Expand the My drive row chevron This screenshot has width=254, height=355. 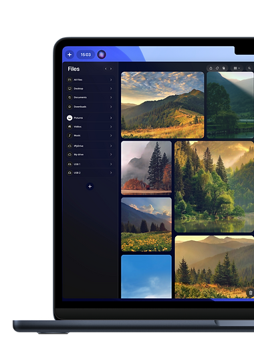point(111,154)
